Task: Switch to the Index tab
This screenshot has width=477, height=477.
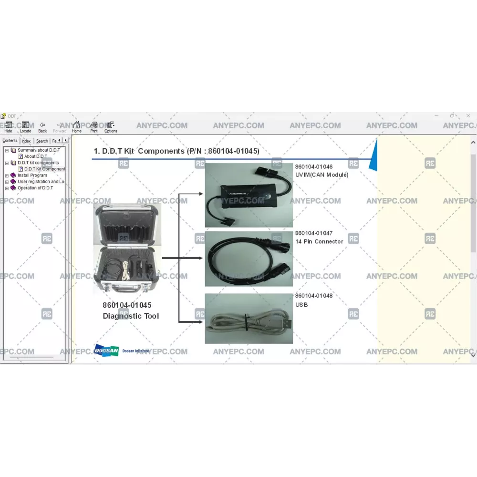Action: pos(26,141)
